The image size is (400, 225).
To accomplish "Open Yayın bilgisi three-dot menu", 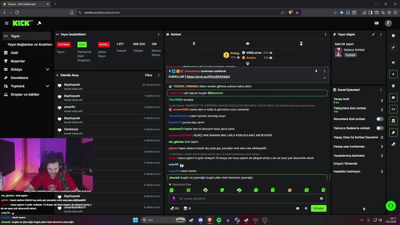I will (381, 34).
